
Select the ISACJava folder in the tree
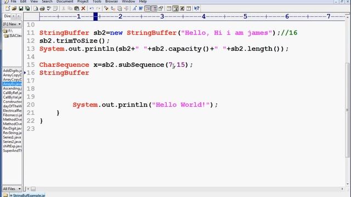point(13,36)
